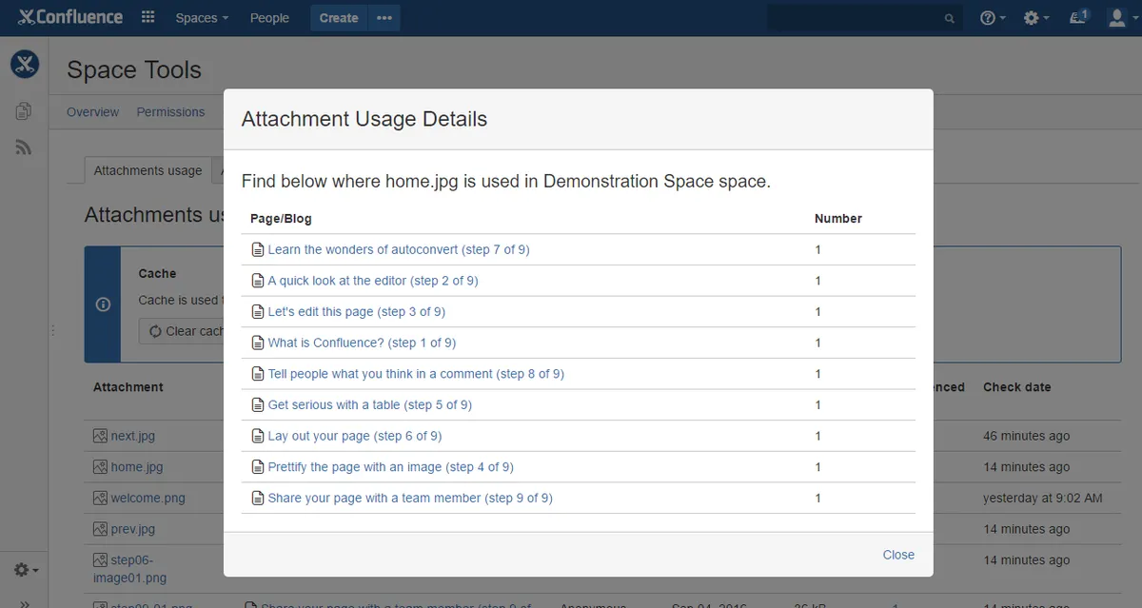Open 'A quick look at the editor' page
Image resolution: width=1142 pixels, height=608 pixels.
373,281
